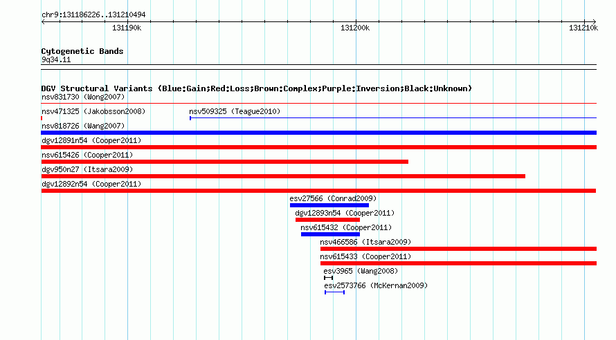Click the left arrow of the ruler
This screenshot has width=616, height=340.
[x=43, y=21]
